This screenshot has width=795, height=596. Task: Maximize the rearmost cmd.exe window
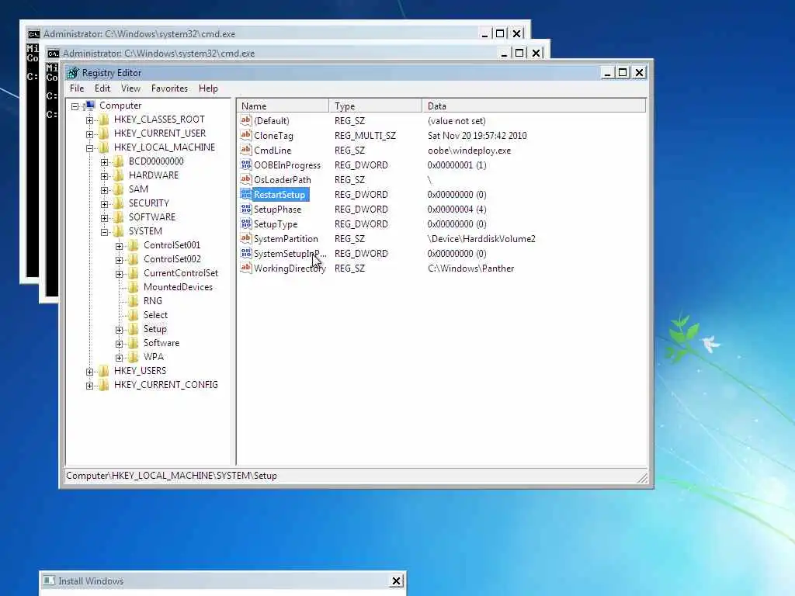point(500,33)
